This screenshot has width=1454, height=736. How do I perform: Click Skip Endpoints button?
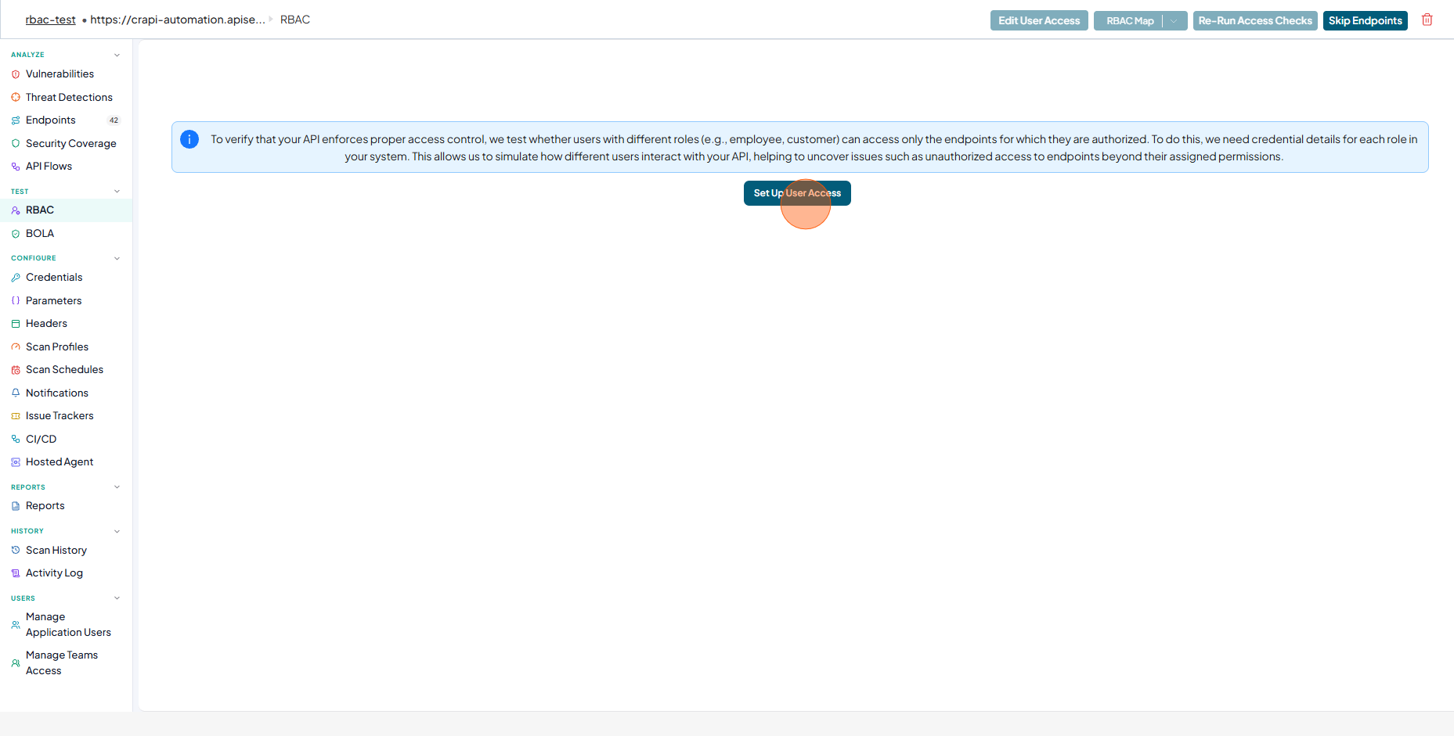click(x=1366, y=21)
